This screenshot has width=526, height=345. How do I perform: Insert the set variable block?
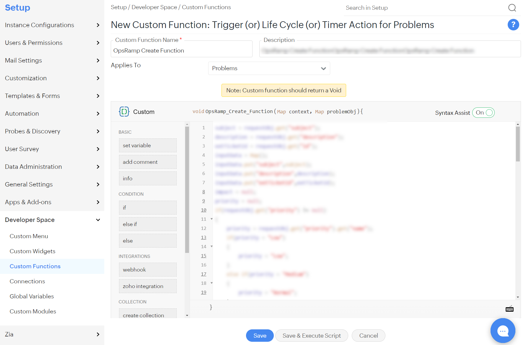click(x=148, y=145)
